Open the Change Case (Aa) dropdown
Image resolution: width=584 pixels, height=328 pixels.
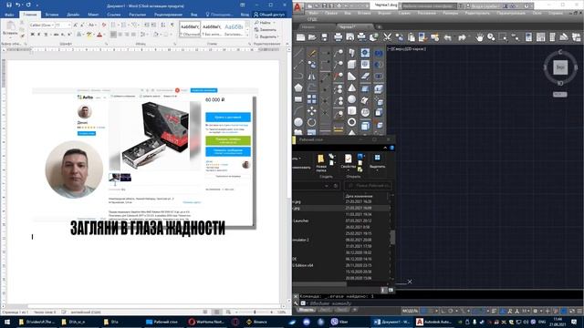(91, 25)
